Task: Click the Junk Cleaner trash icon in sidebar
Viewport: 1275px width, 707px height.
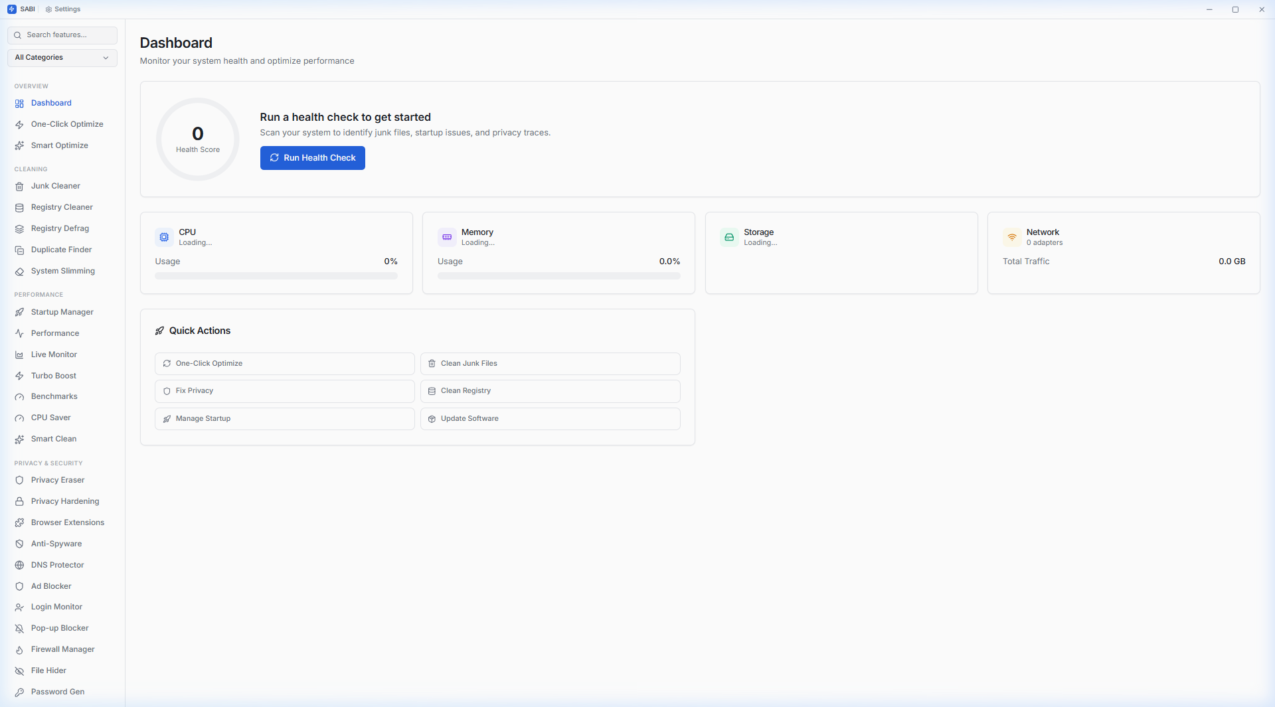Action: click(19, 187)
